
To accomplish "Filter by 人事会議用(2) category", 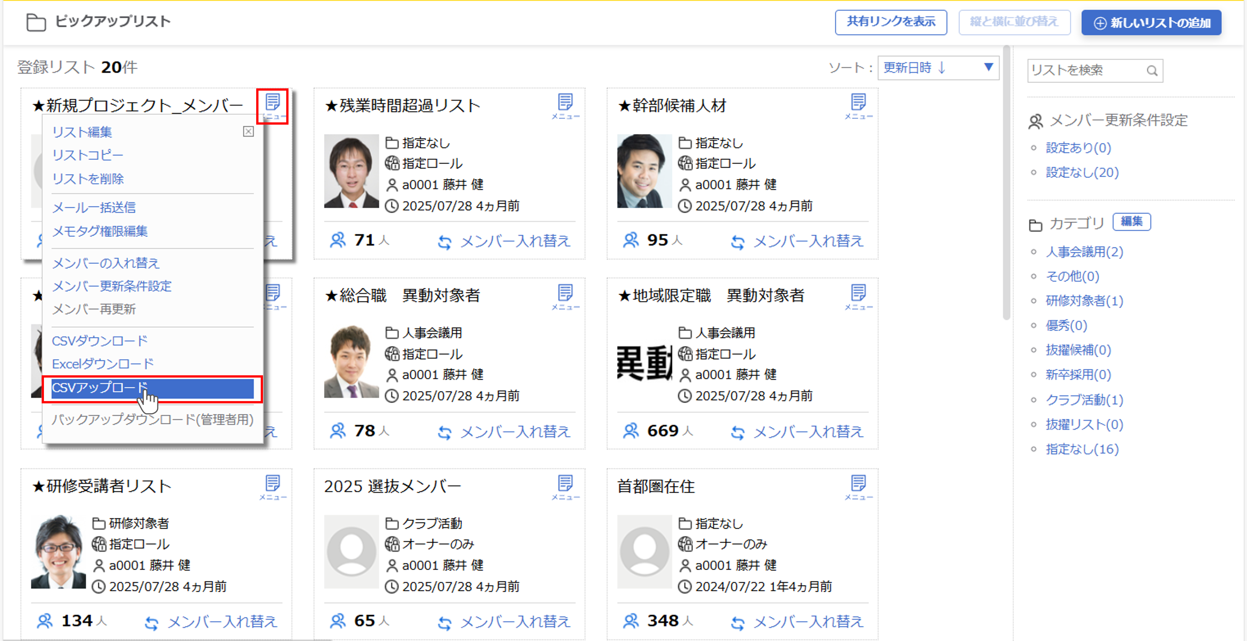I will (1084, 252).
